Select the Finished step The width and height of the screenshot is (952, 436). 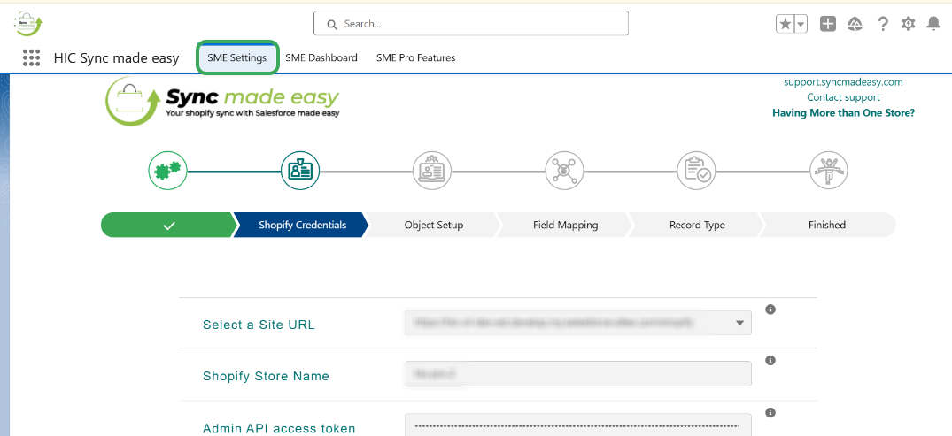827,225
